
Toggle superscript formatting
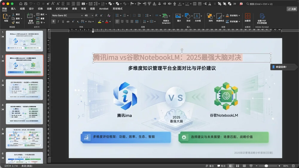pyautogui.click(x=73, y=21)
